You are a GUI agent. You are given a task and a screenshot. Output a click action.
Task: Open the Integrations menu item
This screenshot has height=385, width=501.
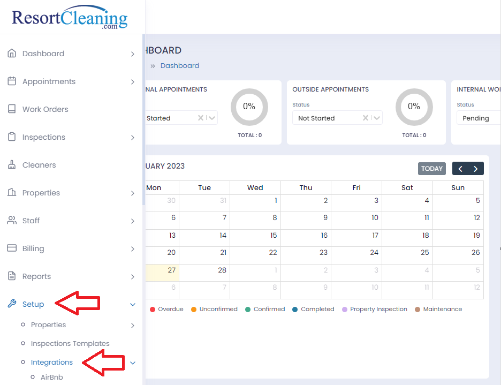pyautogui.click(x=51, y=362)
